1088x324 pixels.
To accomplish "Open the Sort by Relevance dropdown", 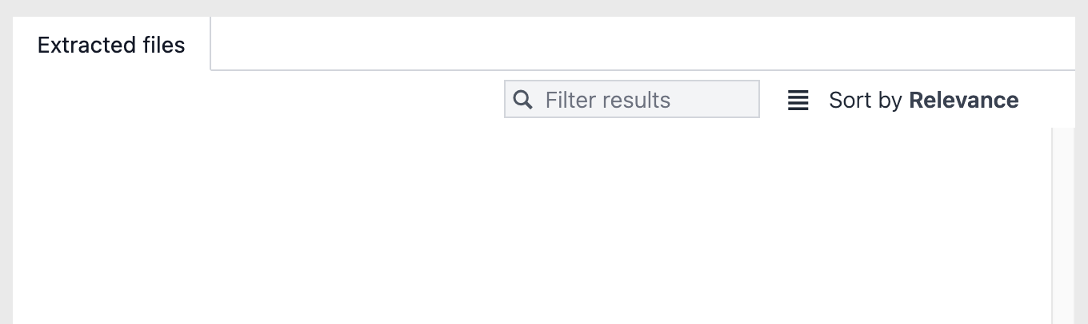I will (x=923, y=101).
